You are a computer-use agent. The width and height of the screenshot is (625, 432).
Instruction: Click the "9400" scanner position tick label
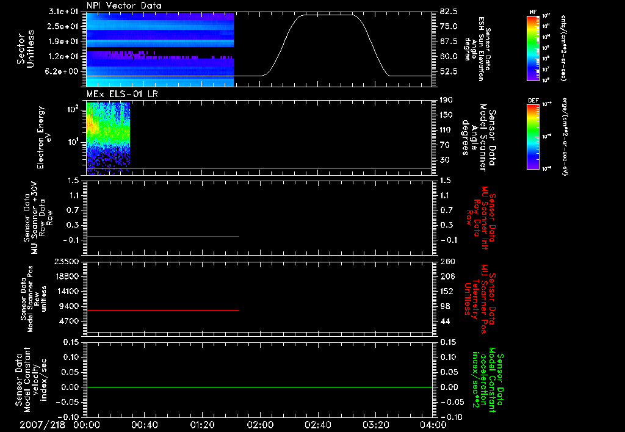point(70,306)
